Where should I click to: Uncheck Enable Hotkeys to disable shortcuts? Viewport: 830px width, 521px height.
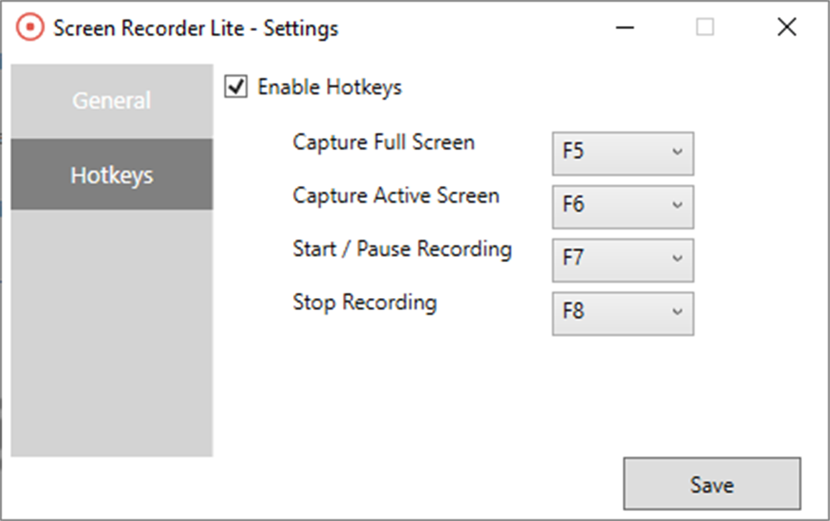236,87
